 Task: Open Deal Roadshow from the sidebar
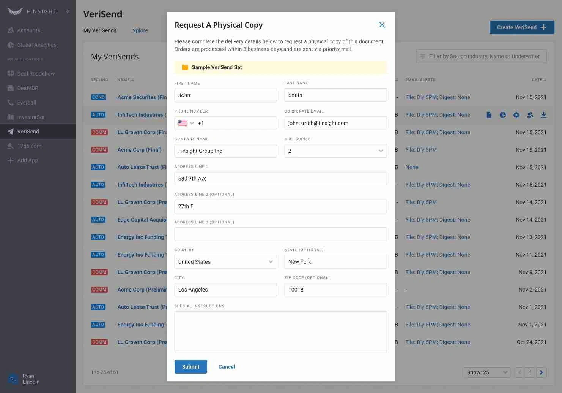tap(36, 74)
